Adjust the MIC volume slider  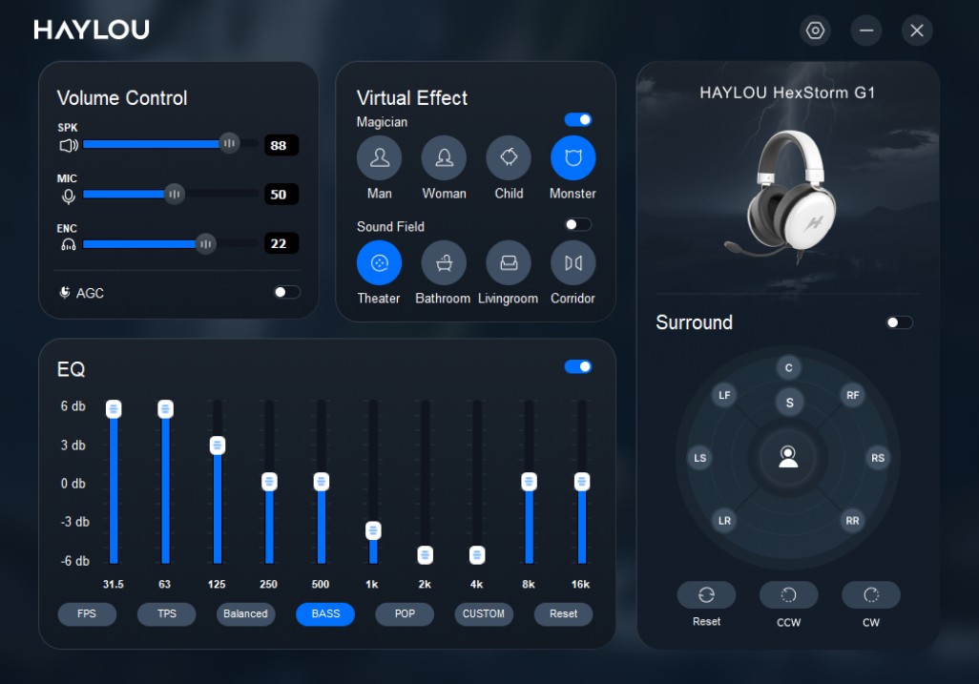pos(175,194)
